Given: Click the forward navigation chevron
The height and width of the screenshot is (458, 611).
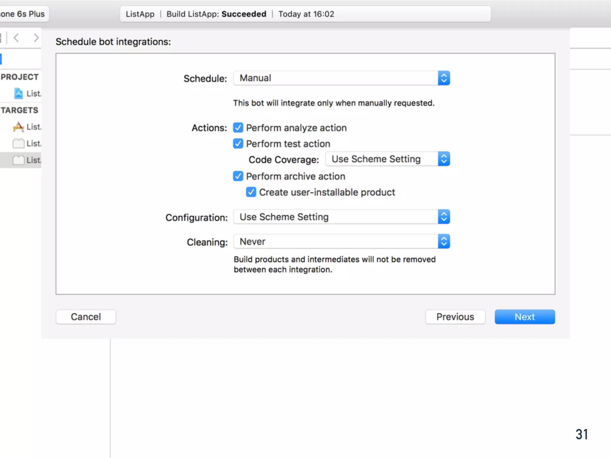Looking at the screenshot, I should (x=36, y=38).
